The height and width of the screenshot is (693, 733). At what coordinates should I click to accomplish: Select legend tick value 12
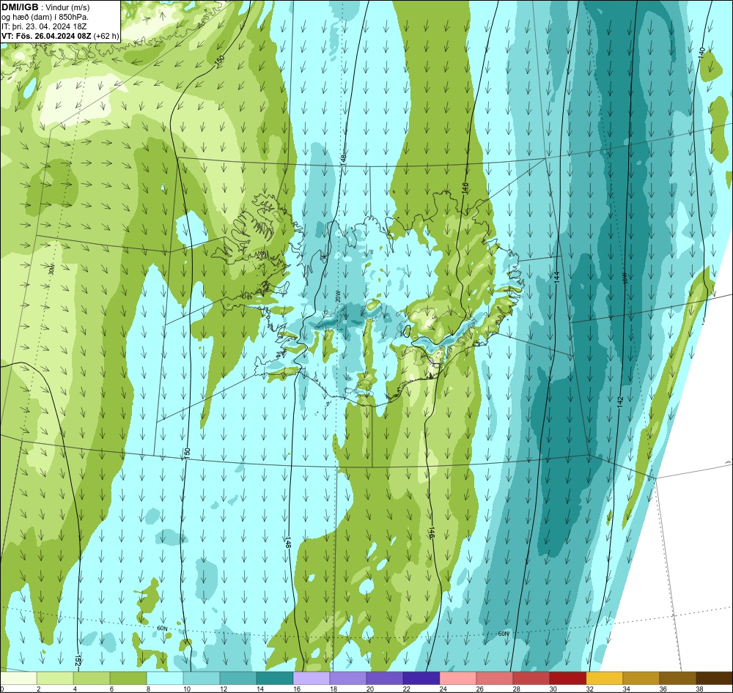(224, 689)
